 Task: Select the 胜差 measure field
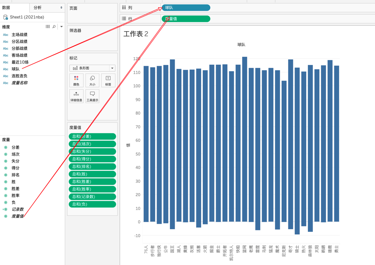coord(16,189)
